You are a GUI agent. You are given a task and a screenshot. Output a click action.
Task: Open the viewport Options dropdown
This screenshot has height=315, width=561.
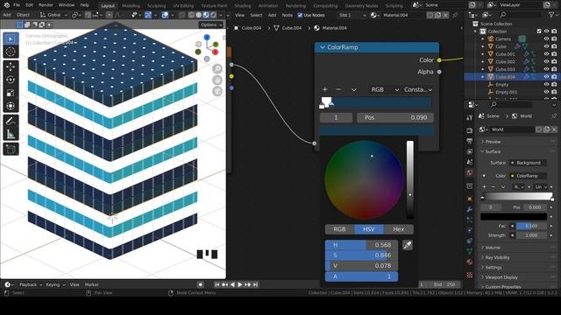point(211,25)
